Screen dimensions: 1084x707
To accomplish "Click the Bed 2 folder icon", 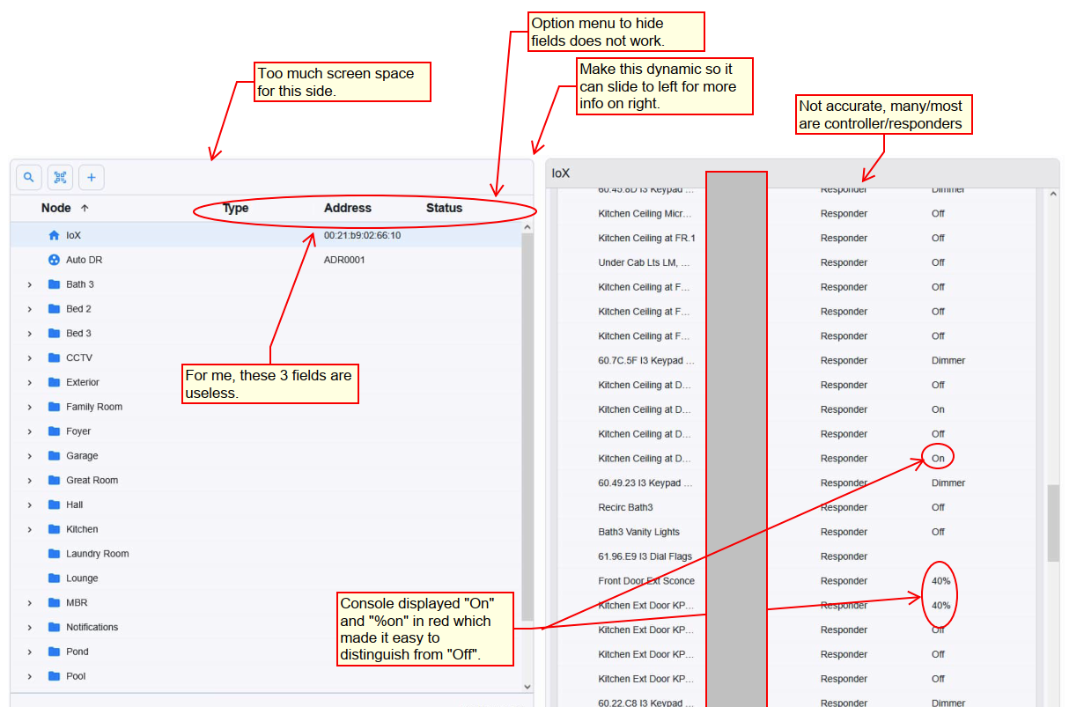I will pyautogui.click(x=54, y=309).
